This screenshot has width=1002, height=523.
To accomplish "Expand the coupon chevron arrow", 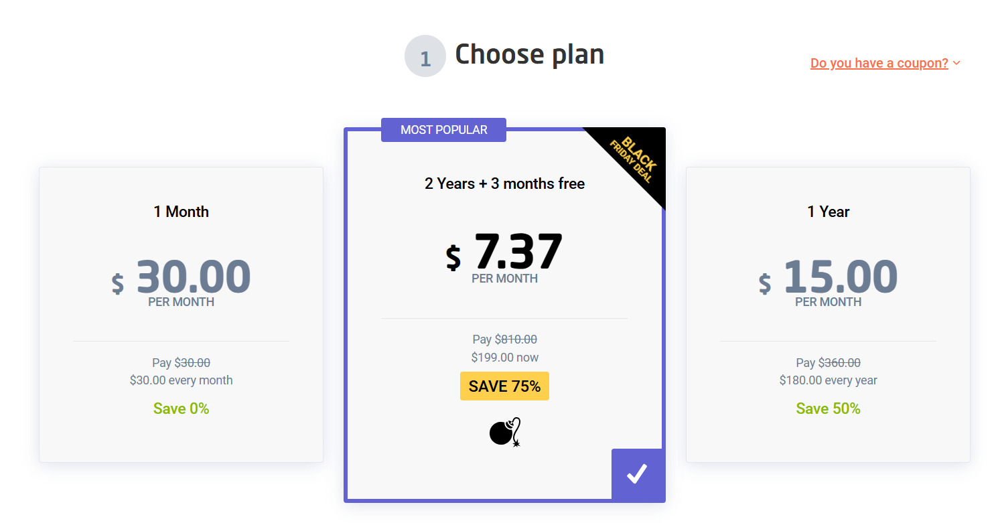I will [x=956, y=63].
